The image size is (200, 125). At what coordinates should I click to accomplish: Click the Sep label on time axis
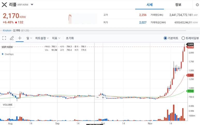[57, 123]
